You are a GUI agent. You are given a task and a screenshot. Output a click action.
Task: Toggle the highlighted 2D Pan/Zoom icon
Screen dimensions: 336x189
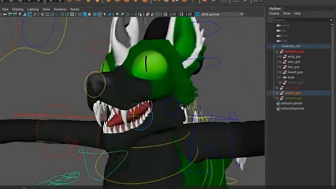click(x=30, y=14)
